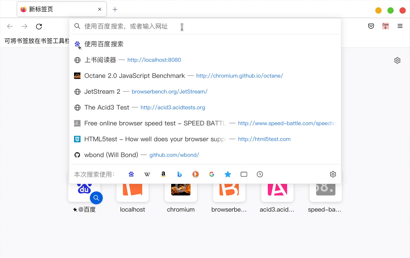Viewport: 410px width, 258px height.
Task: Search this time with DuckDuckGo icon
Action: click(x=196, y=174)
